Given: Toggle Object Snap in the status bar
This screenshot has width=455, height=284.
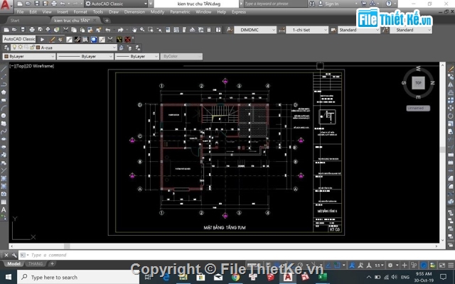Looking at the screenshot, I should 337,265.
